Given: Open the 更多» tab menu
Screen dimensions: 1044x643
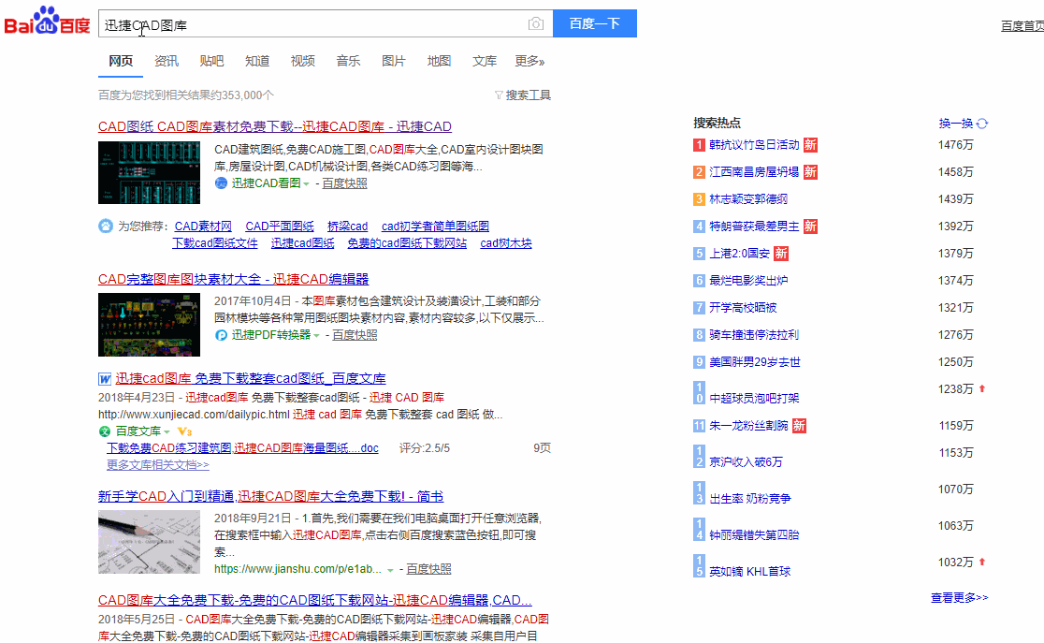Looking at the screenshot, I should (x=530, y=61).
